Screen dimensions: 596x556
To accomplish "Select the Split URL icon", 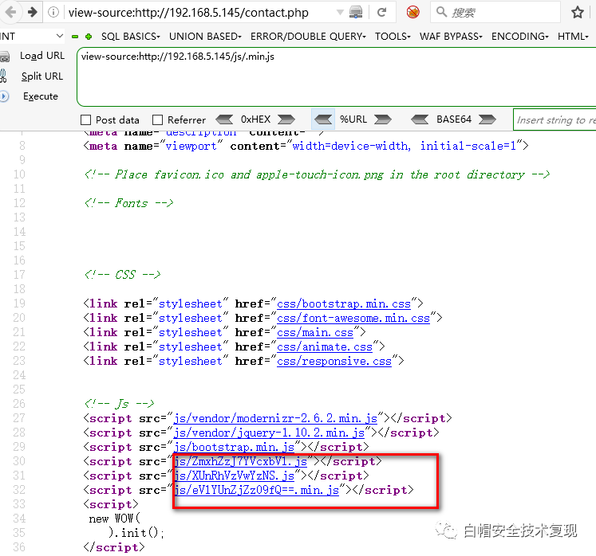I will pyautogui.click(x=3, y=76).
